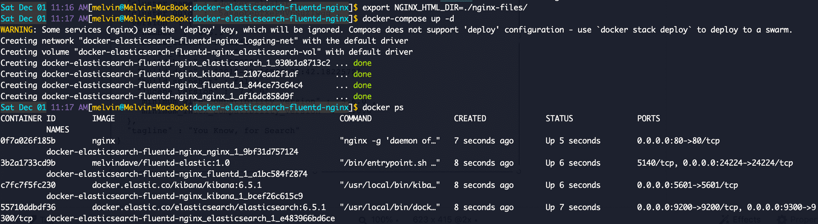Click 'Up 6 seconds' in the fluentd-elastic row
The height and width of the screenshot is (224, 818).
click(x=573, y=163)
